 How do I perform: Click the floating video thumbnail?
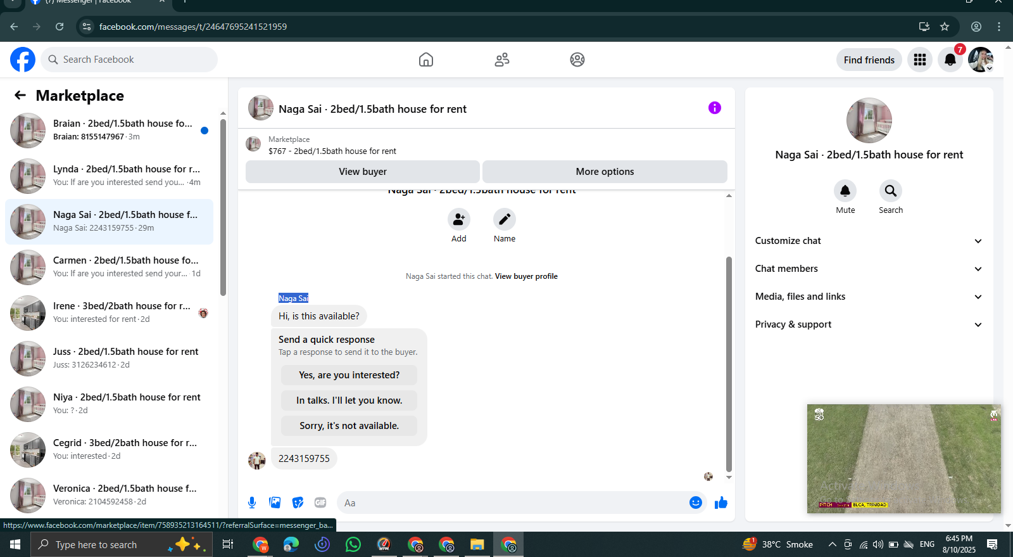click(904, 459)
